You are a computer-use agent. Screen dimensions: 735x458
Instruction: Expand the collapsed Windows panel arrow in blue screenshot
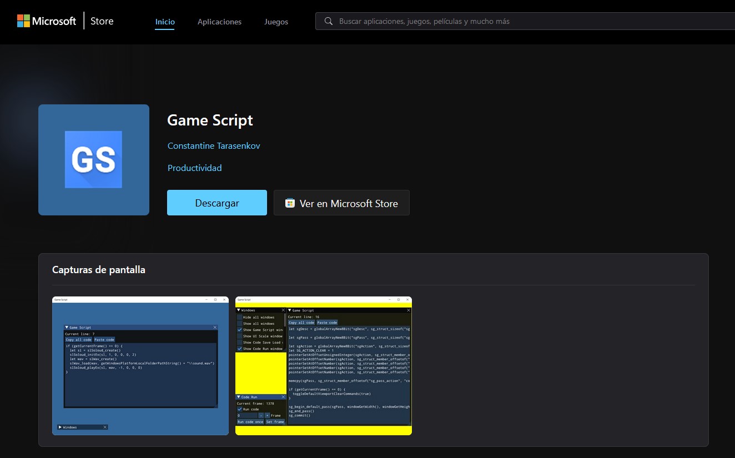coord(60,427)
